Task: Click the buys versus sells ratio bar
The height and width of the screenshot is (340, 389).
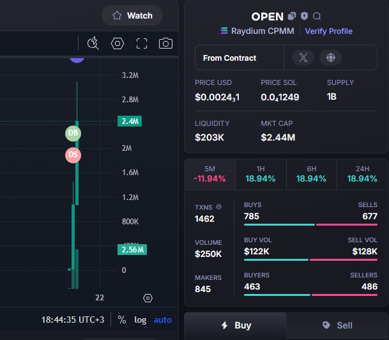Action: [x=310, y=224]
